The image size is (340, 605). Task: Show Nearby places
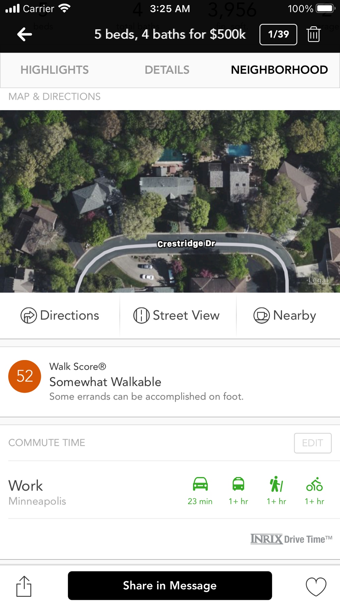coord(285,315)
